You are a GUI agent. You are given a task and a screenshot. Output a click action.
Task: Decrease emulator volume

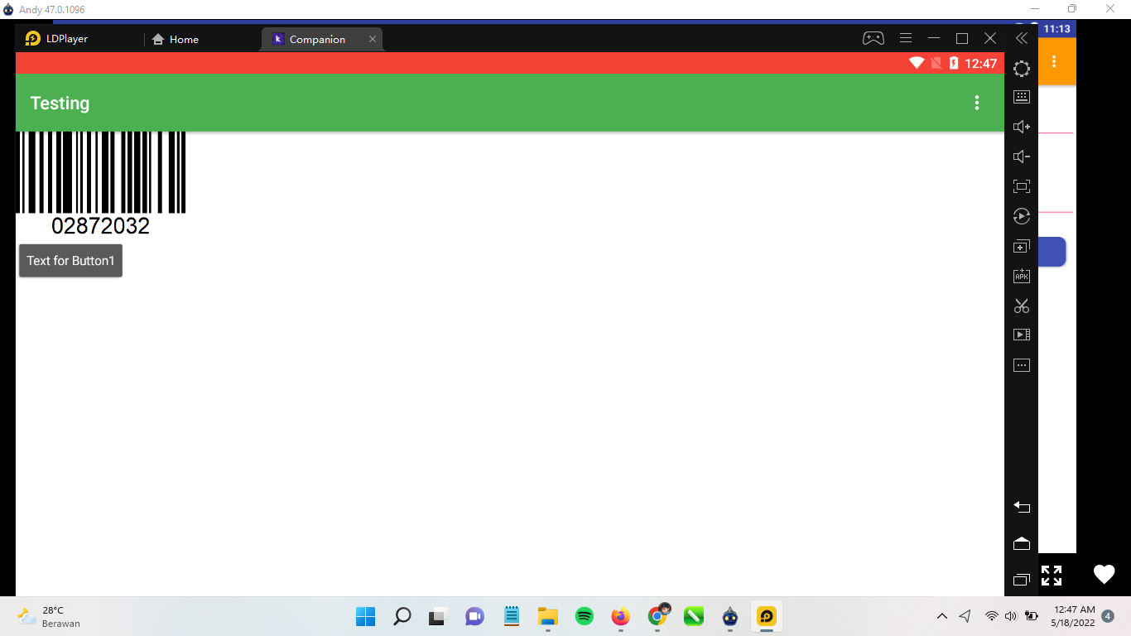click(1022, 157)
